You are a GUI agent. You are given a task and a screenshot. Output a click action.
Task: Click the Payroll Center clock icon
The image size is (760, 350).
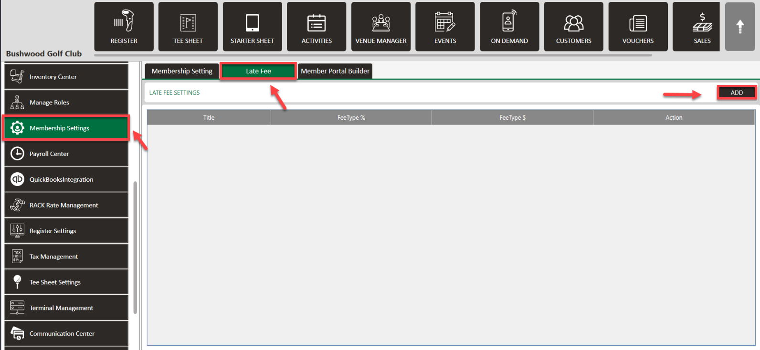pos(17,154)
